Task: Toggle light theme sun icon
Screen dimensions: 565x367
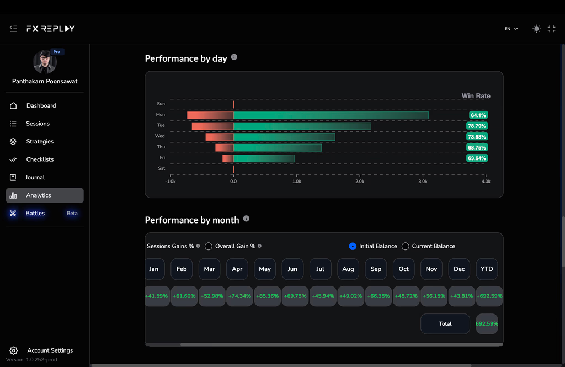Action: (x=536, y=29)
